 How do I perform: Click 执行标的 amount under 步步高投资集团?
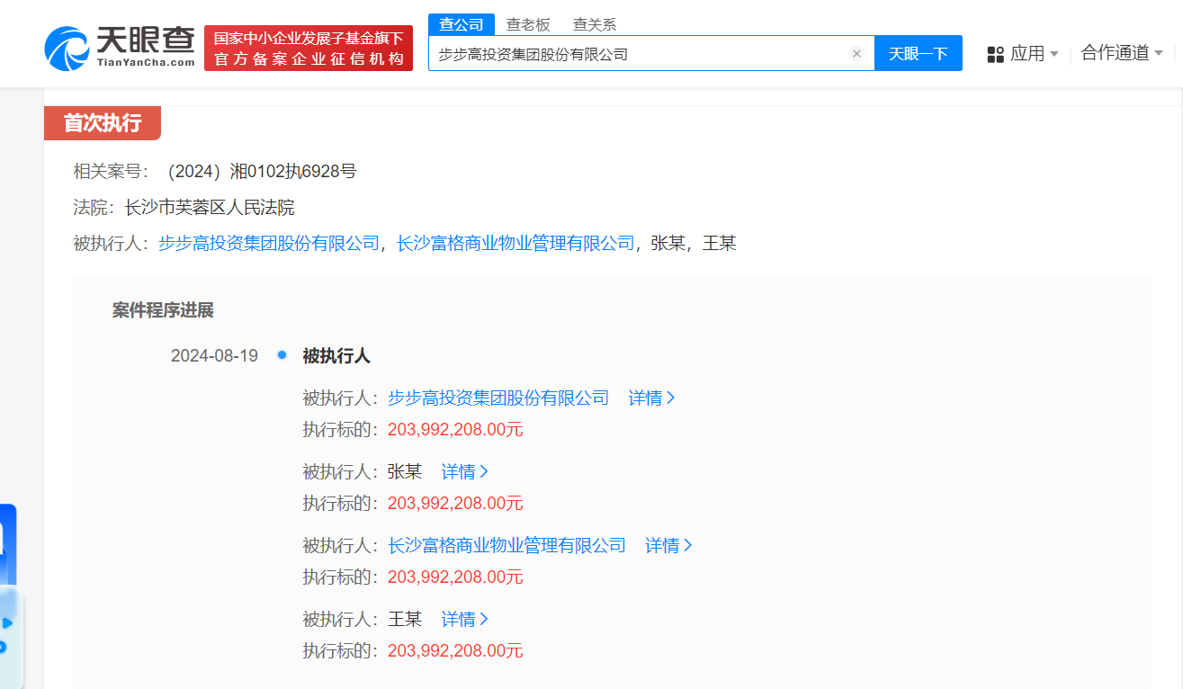tap(455, 430)
